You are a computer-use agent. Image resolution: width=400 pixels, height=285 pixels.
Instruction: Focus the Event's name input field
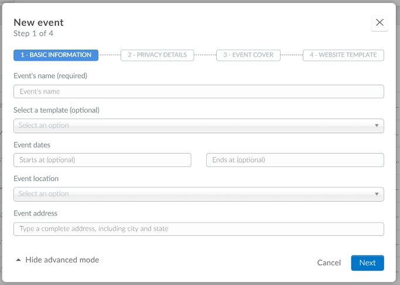click(199, 91)
